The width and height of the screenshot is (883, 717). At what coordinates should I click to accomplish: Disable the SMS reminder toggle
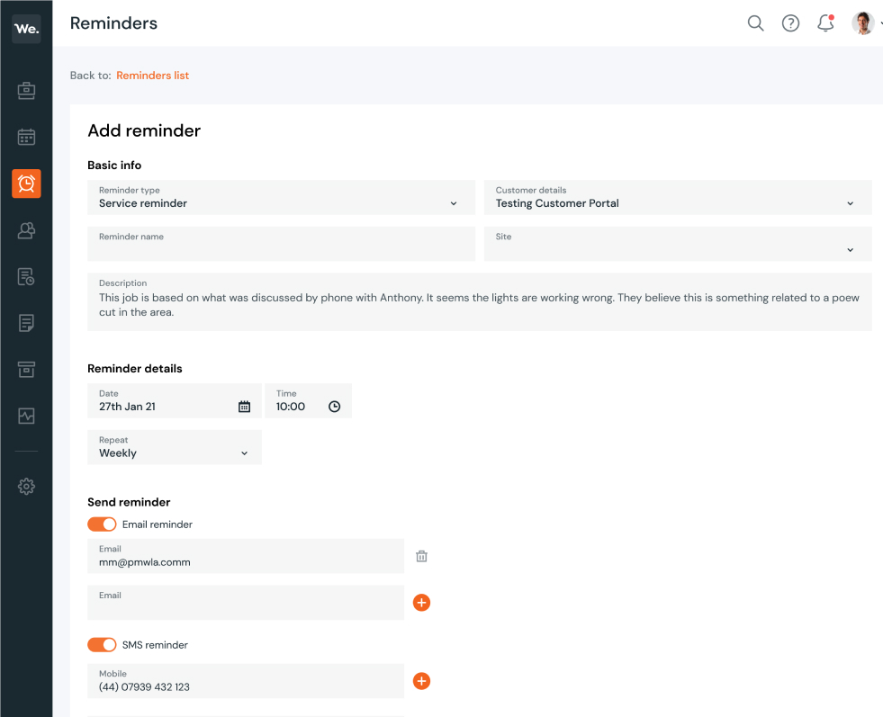point(102,644)
